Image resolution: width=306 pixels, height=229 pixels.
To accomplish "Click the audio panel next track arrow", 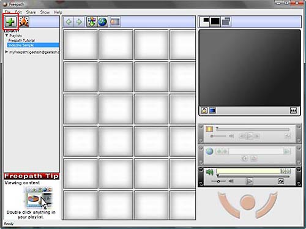I will click(288, 171).
